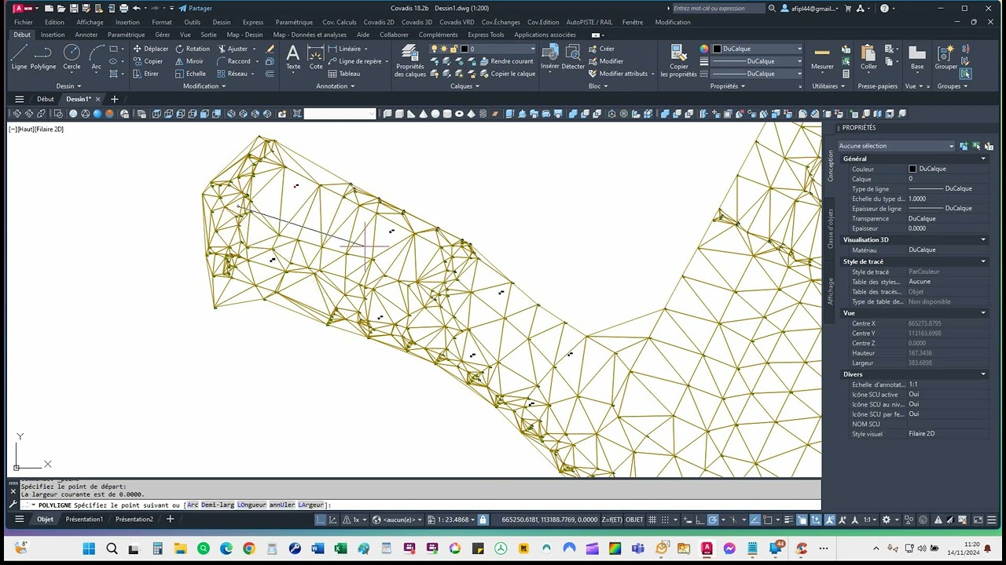The height and width of the screenshot is (565, 1006).
Task: Toggle layer lock icon in Calques
Action: click(x=454, y=49)
